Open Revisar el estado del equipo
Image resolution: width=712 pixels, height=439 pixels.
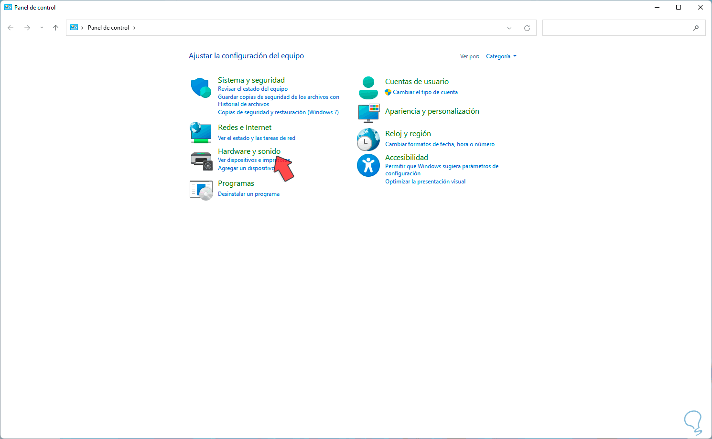[x=253, y=89]
